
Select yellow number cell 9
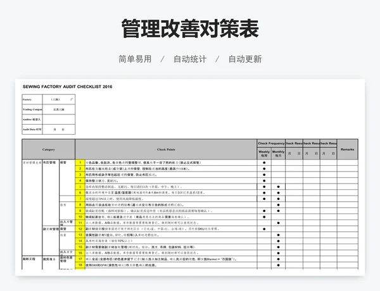pos(80,211)
